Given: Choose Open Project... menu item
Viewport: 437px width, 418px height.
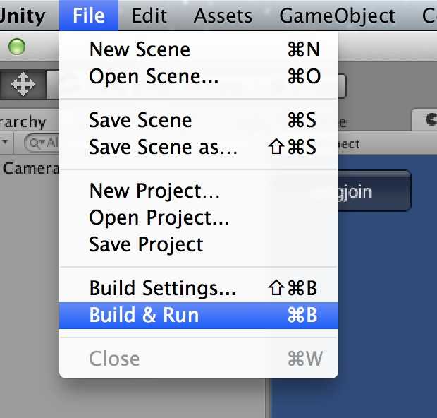Looking at the screenshot, I should (x=199, y=217).
